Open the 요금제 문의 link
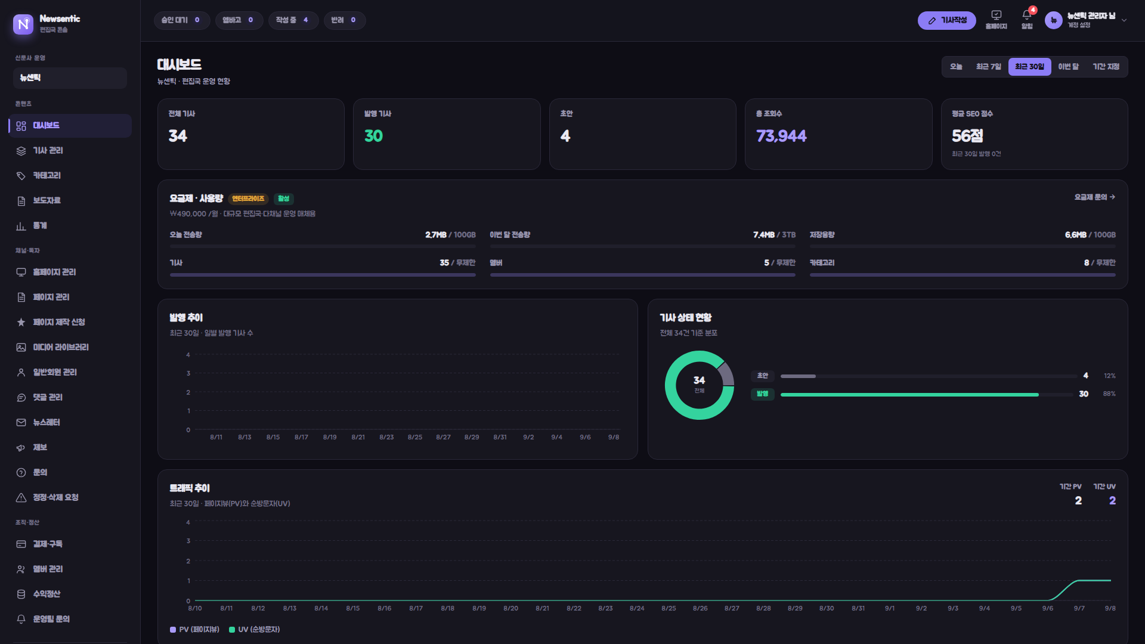 [x=1094, y=197]
